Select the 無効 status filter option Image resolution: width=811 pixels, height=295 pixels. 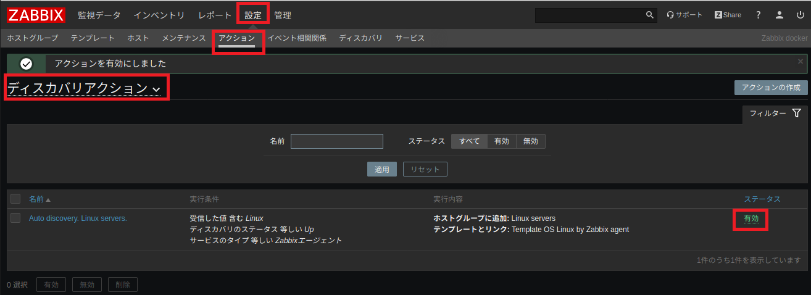point(531,141)
